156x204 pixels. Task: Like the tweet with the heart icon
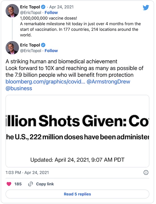9,184
